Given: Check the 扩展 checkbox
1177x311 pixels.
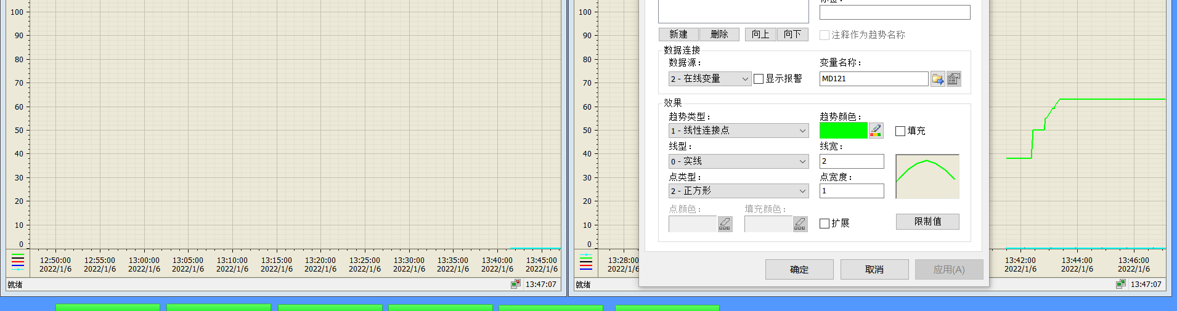Looking at the screenshot, I should 825,224.
